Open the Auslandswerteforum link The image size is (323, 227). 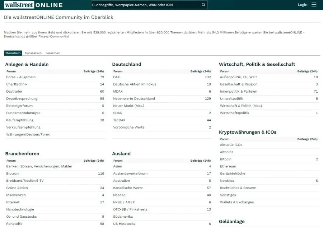pyautogui.click(x=130, y=173)
